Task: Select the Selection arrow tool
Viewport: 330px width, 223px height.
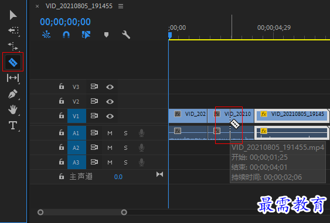Action: [x=13, y=15]
